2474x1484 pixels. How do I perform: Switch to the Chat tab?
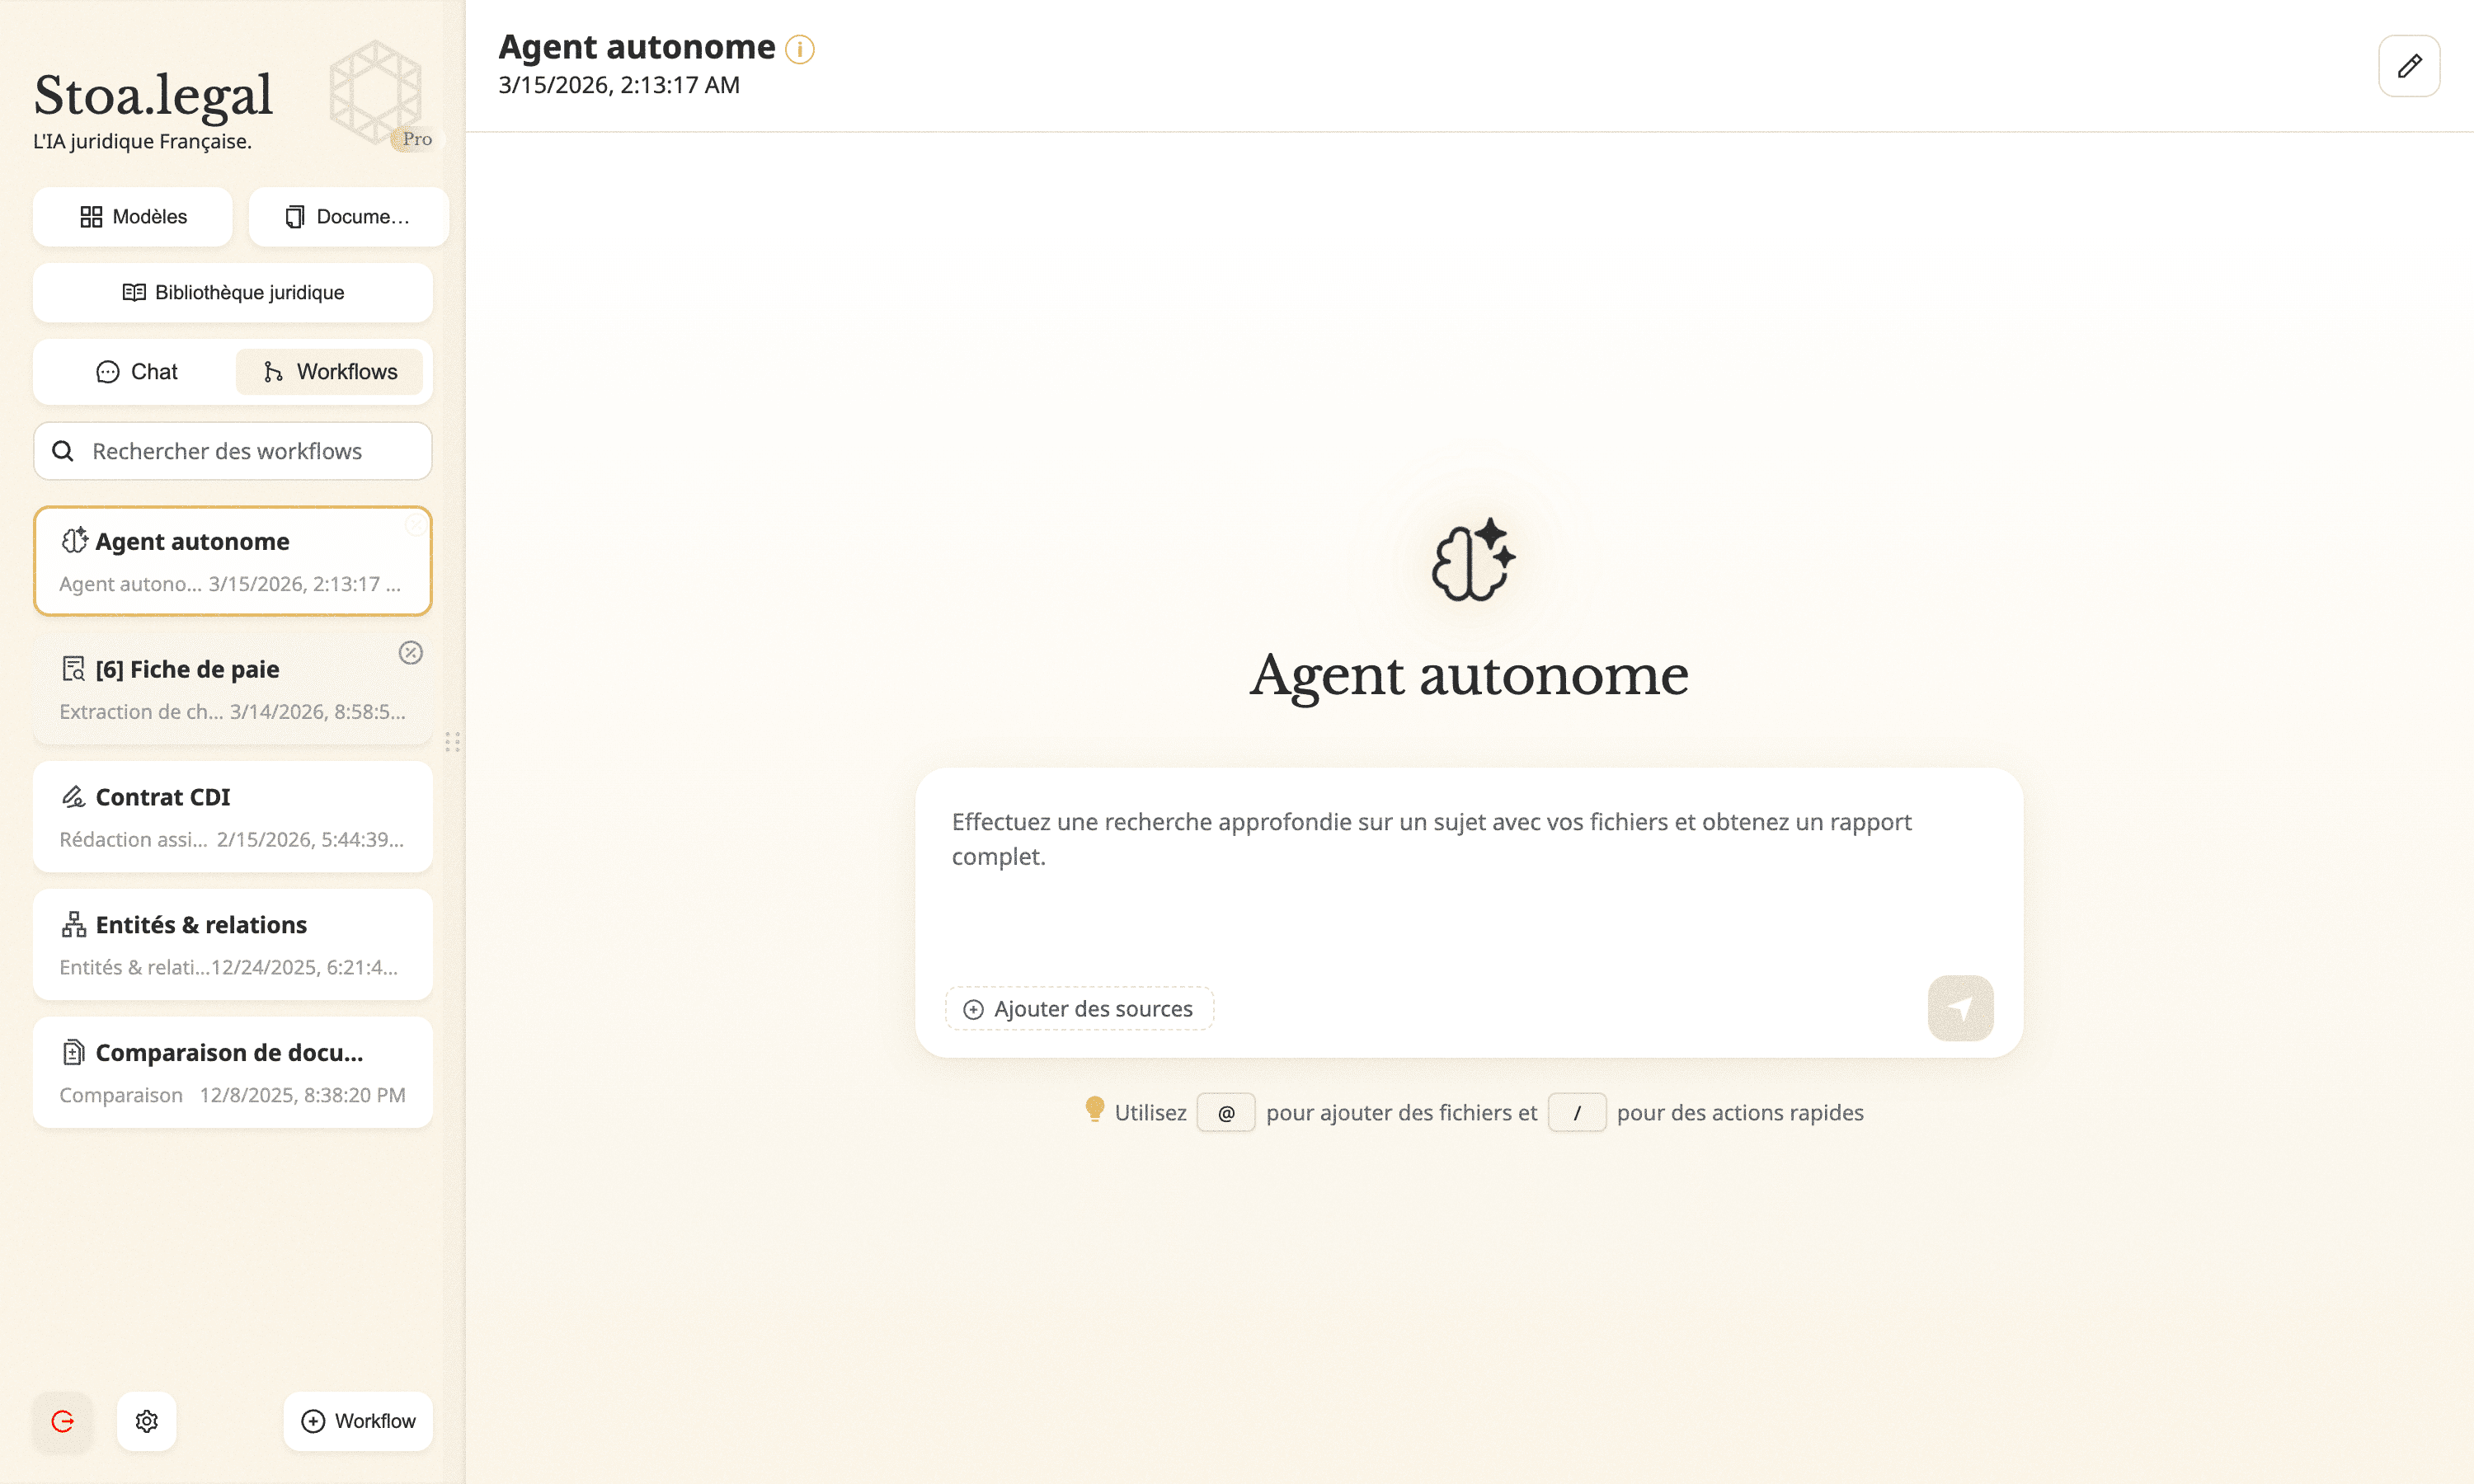click(x=137, y=371)
